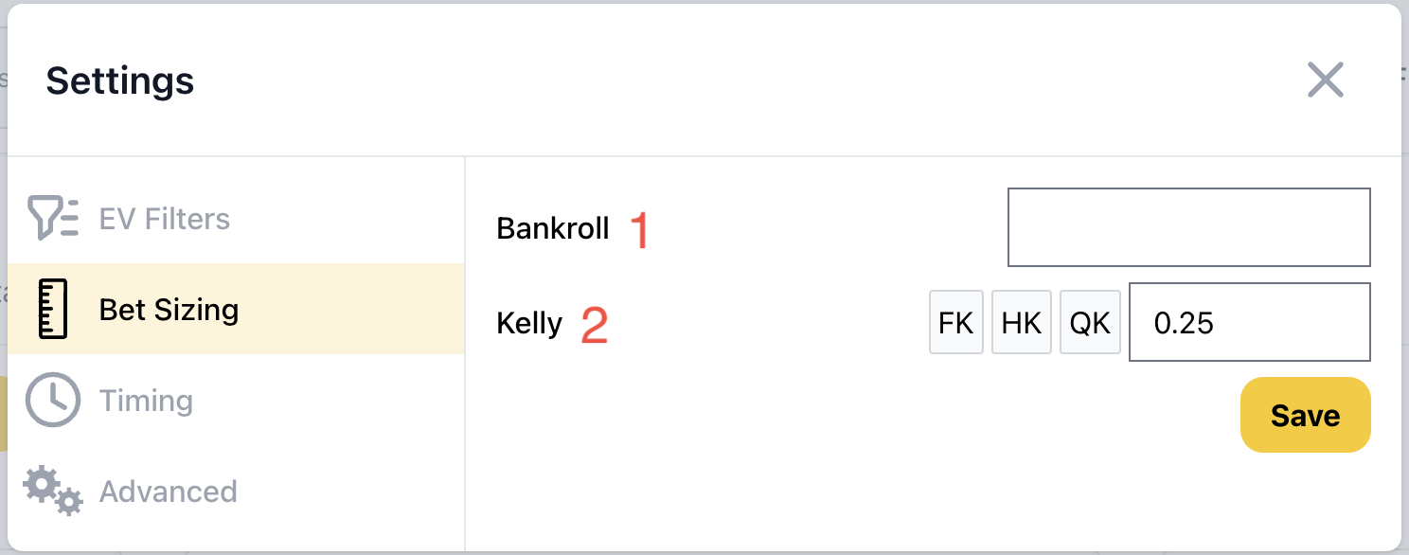Viewport: 1409px width, 555px height.
Task: Close the Settings dialog with the X
Action: click(1326, 81)
